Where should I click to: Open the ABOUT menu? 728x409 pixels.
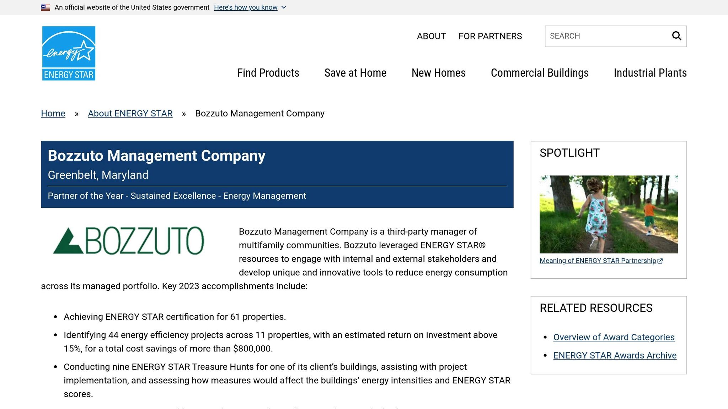(431, 36)
